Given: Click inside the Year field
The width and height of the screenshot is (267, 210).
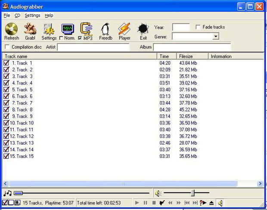Looking at the screenshot, I should (x=181, y=27).
